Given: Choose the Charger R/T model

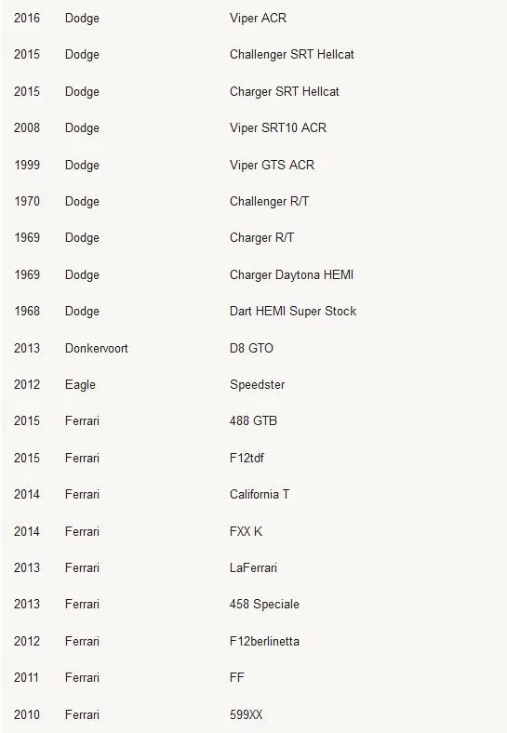Looking at the screenshot, I should (261, 237).
